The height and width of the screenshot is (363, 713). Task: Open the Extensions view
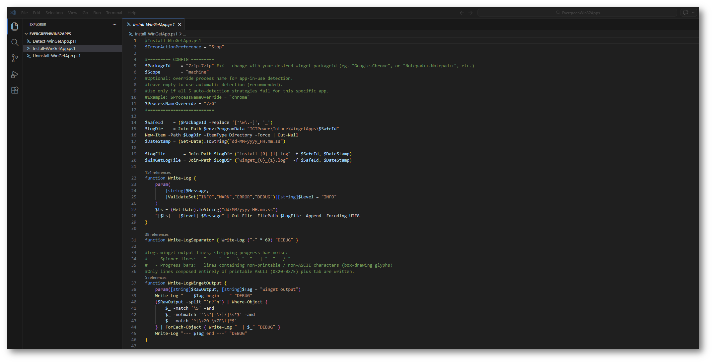[x=15, y=90]
